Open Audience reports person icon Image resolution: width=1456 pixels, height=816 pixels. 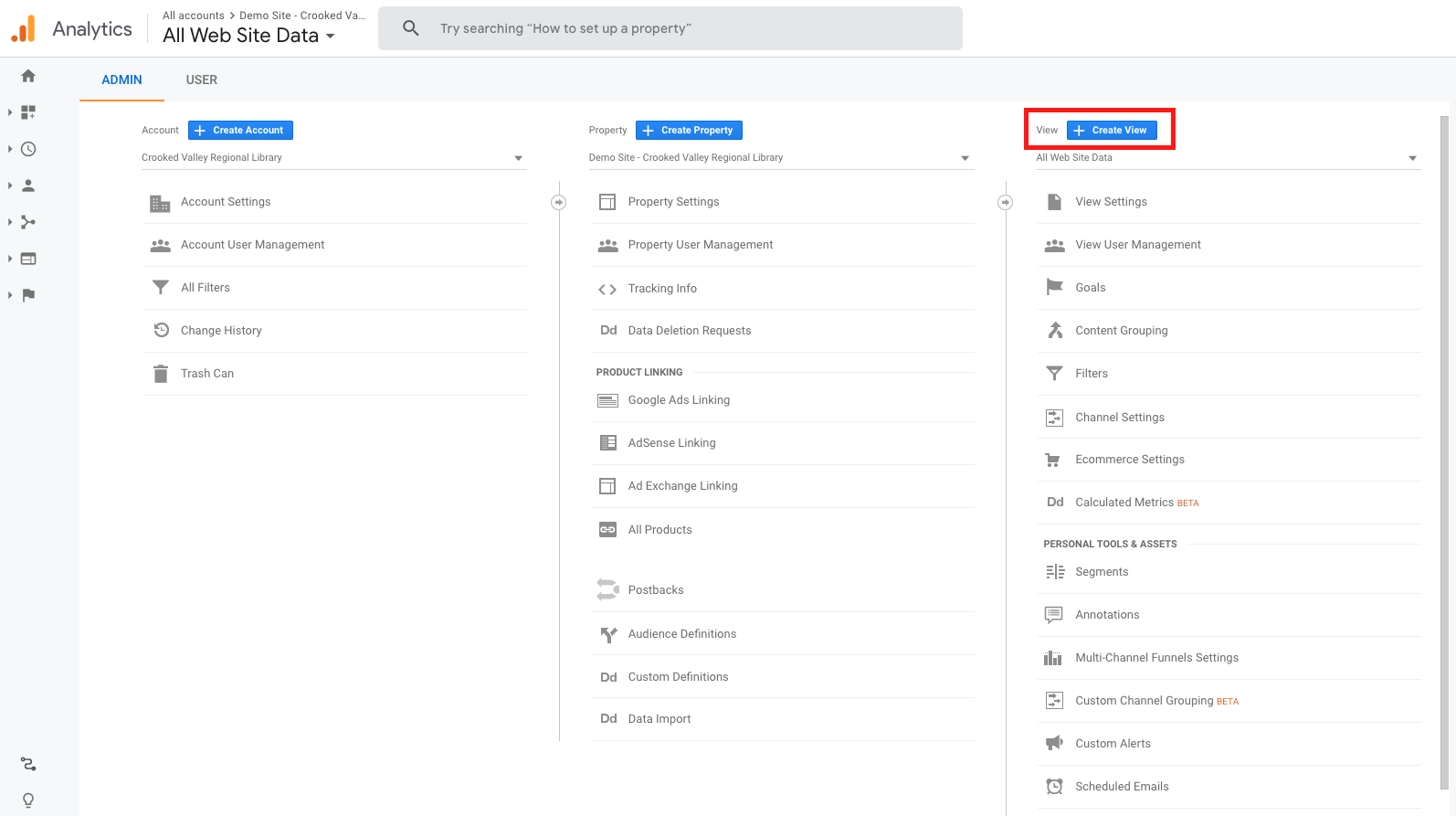28,185
